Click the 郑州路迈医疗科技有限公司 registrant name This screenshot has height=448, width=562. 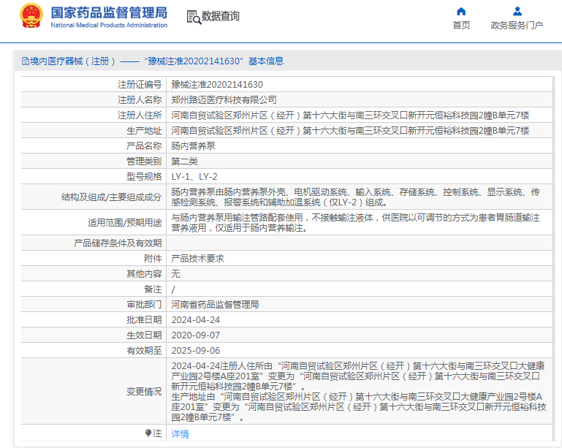(224, 100)
